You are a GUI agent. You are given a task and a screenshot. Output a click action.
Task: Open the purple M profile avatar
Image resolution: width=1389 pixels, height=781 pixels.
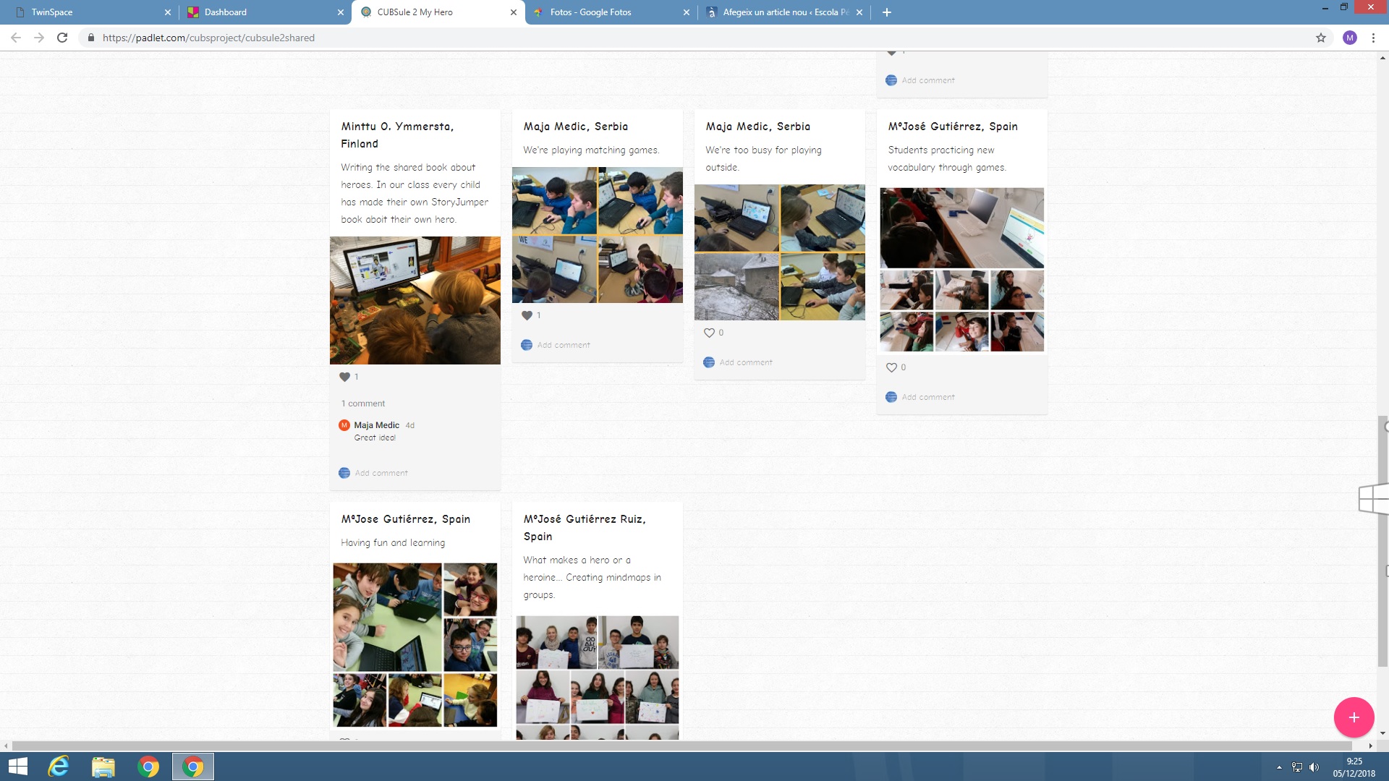pos(1349,38)
